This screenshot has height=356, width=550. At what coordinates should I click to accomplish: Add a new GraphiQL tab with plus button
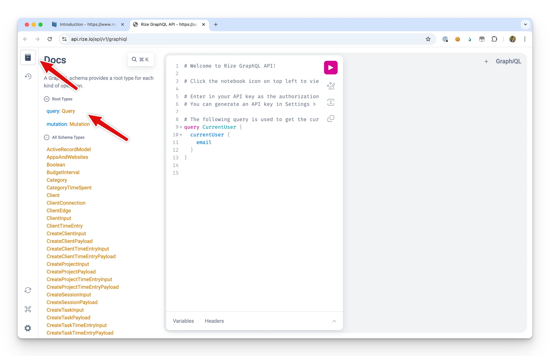click(x=486, y=61)
